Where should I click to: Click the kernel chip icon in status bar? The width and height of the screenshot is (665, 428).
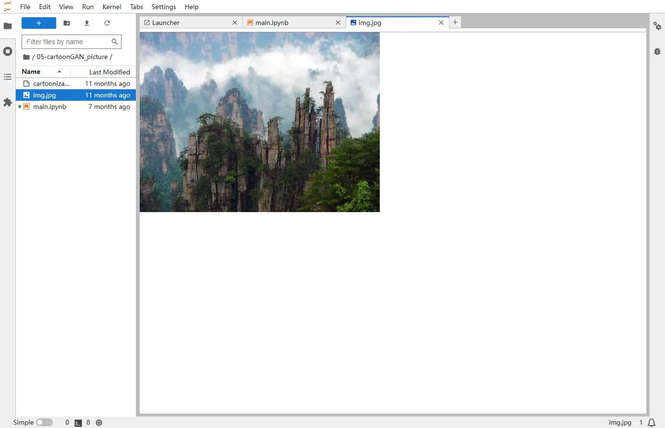pyautogui.click(x=99, y=423)
